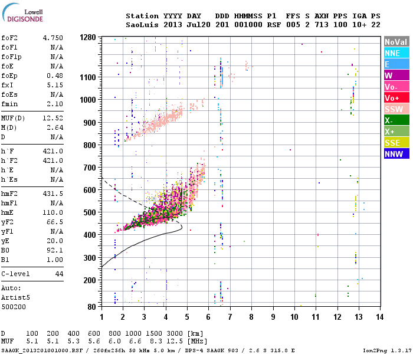The height and width of the screenshot is (354, 413).
Task: Click the foEp value 0.48
Action: coord(55,76)
